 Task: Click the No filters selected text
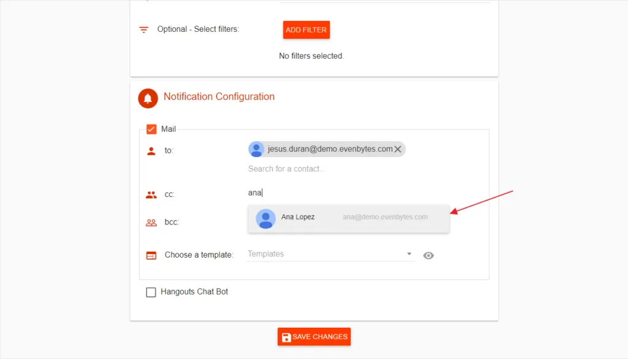312,56
